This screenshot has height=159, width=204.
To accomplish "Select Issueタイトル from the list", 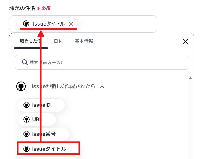I will coord(49,149).
